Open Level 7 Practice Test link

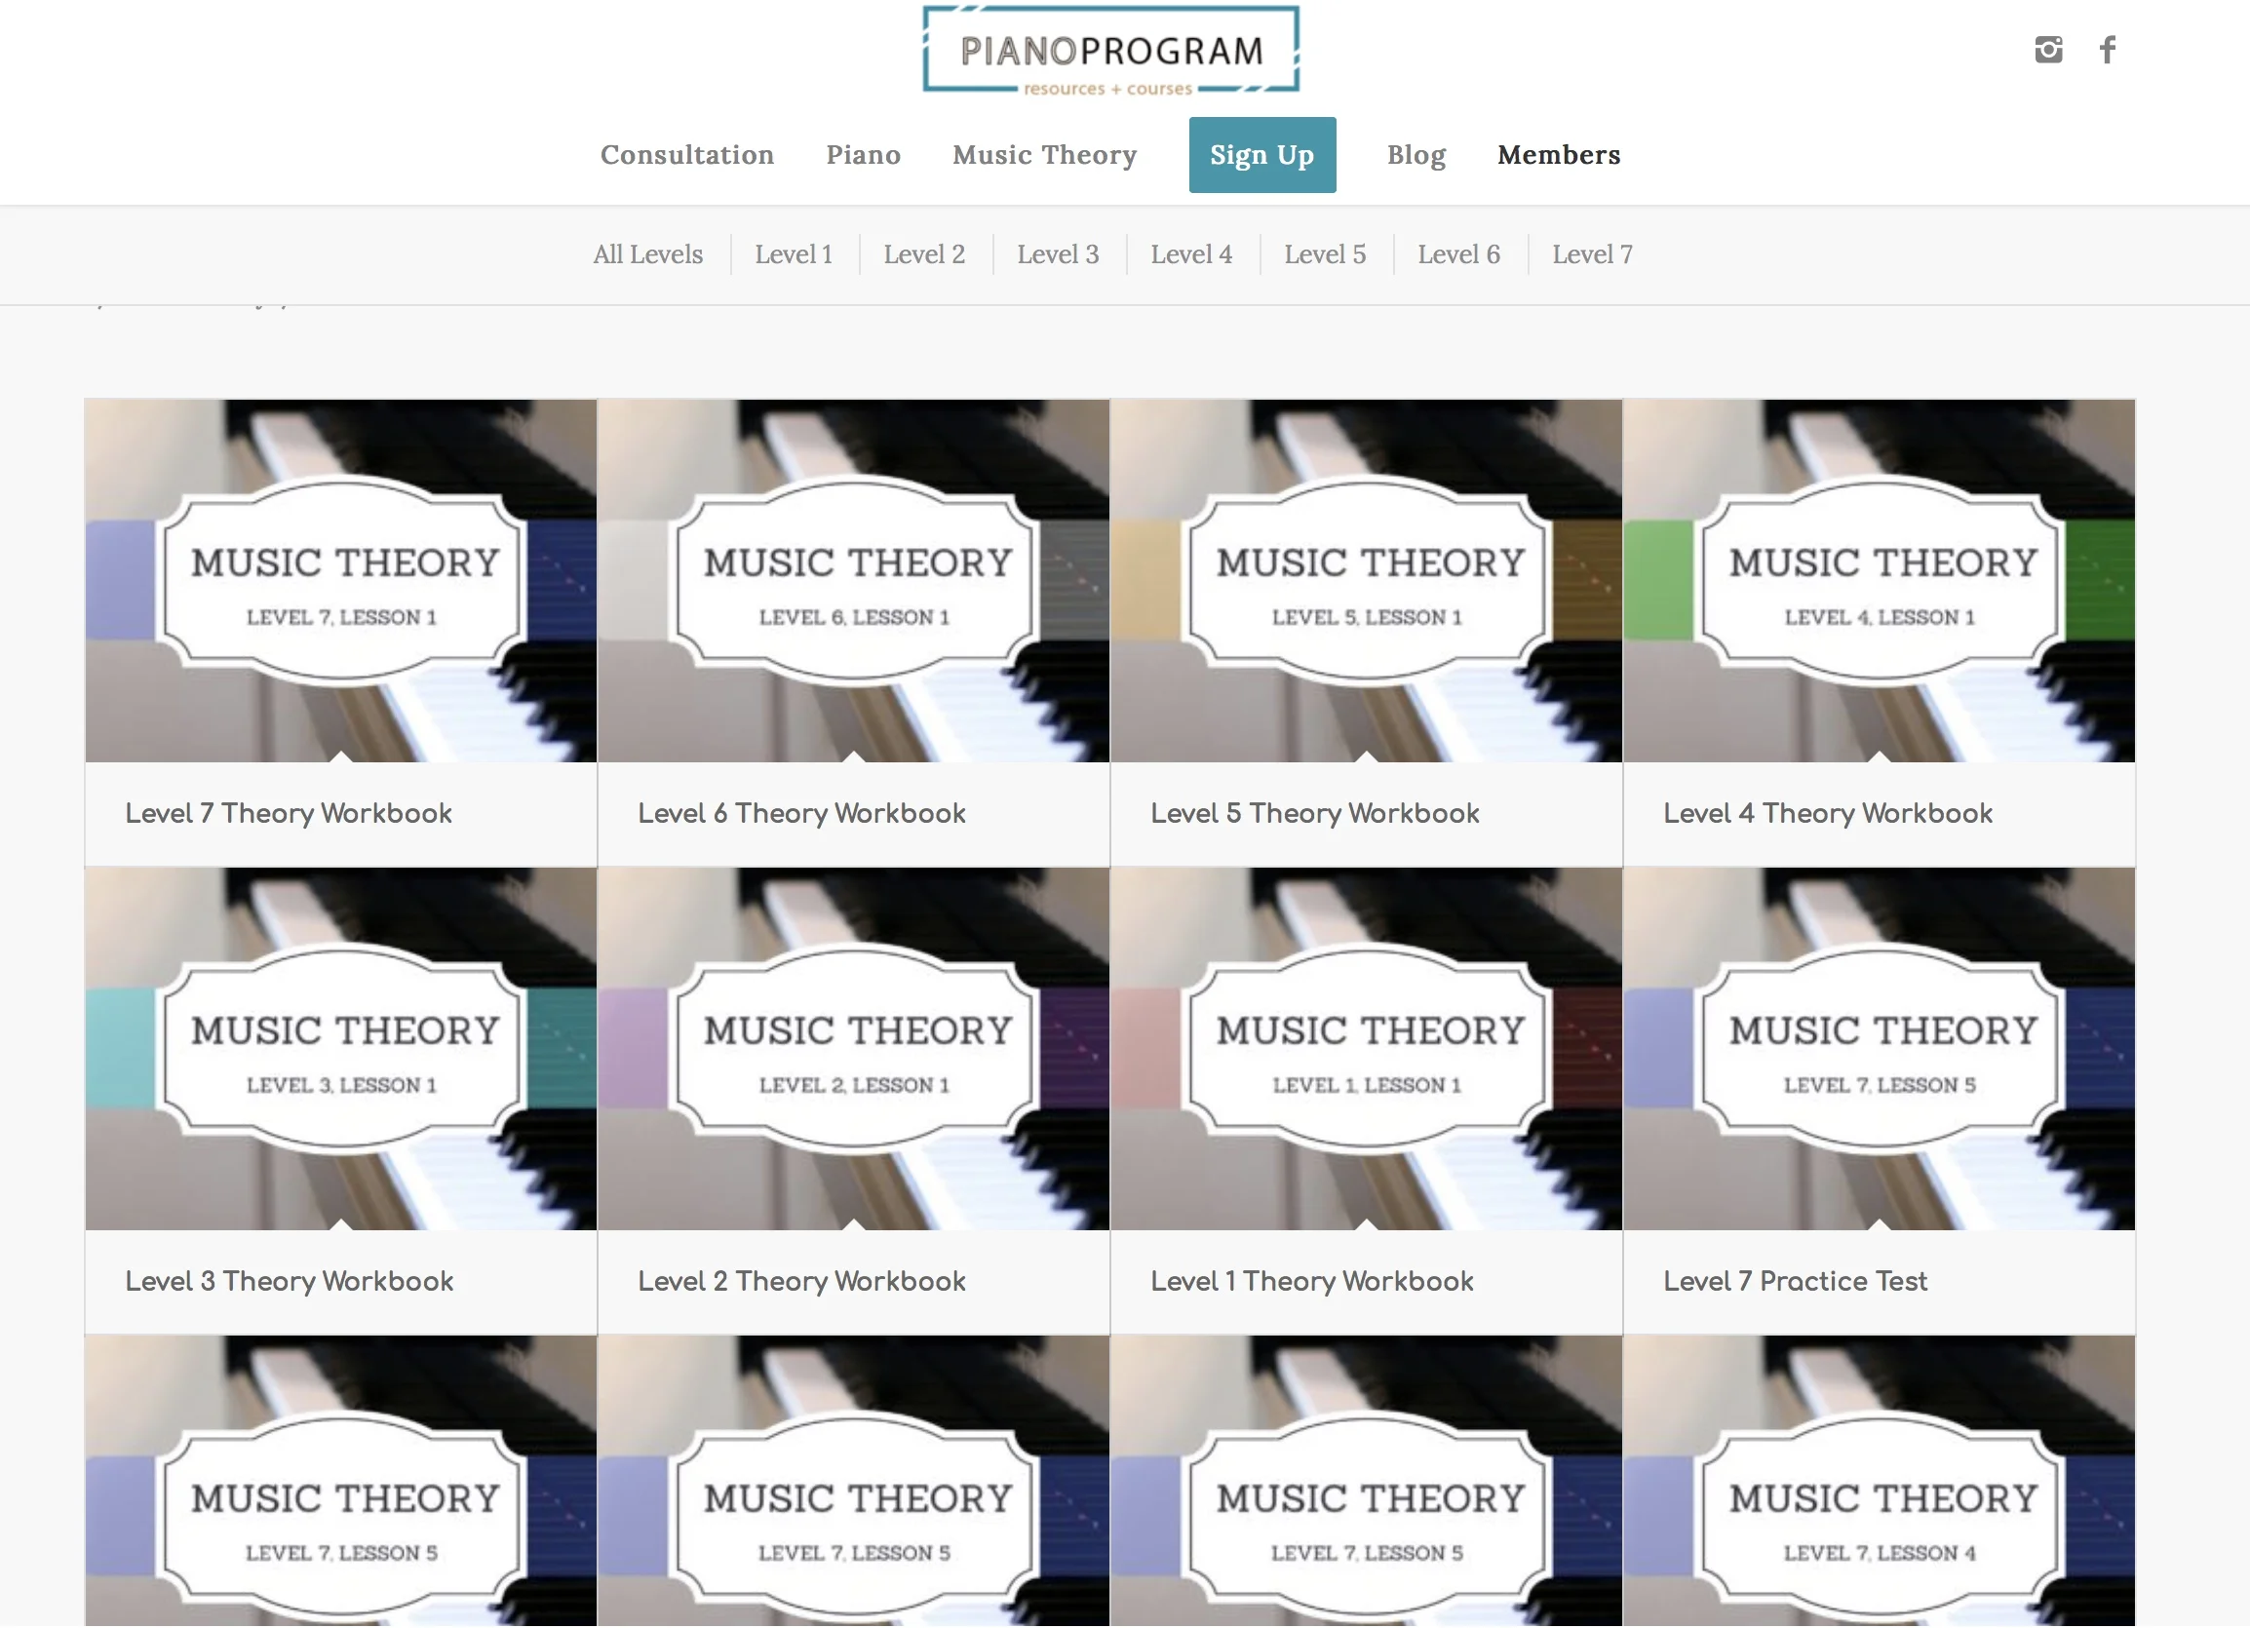pos(1795,1282)
